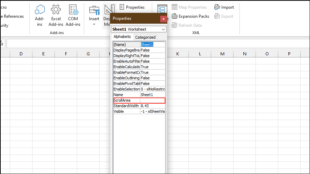Select the DisplayRightToLeft property row
The height and width of the screenshot is (174, 310).
[139, 56]
